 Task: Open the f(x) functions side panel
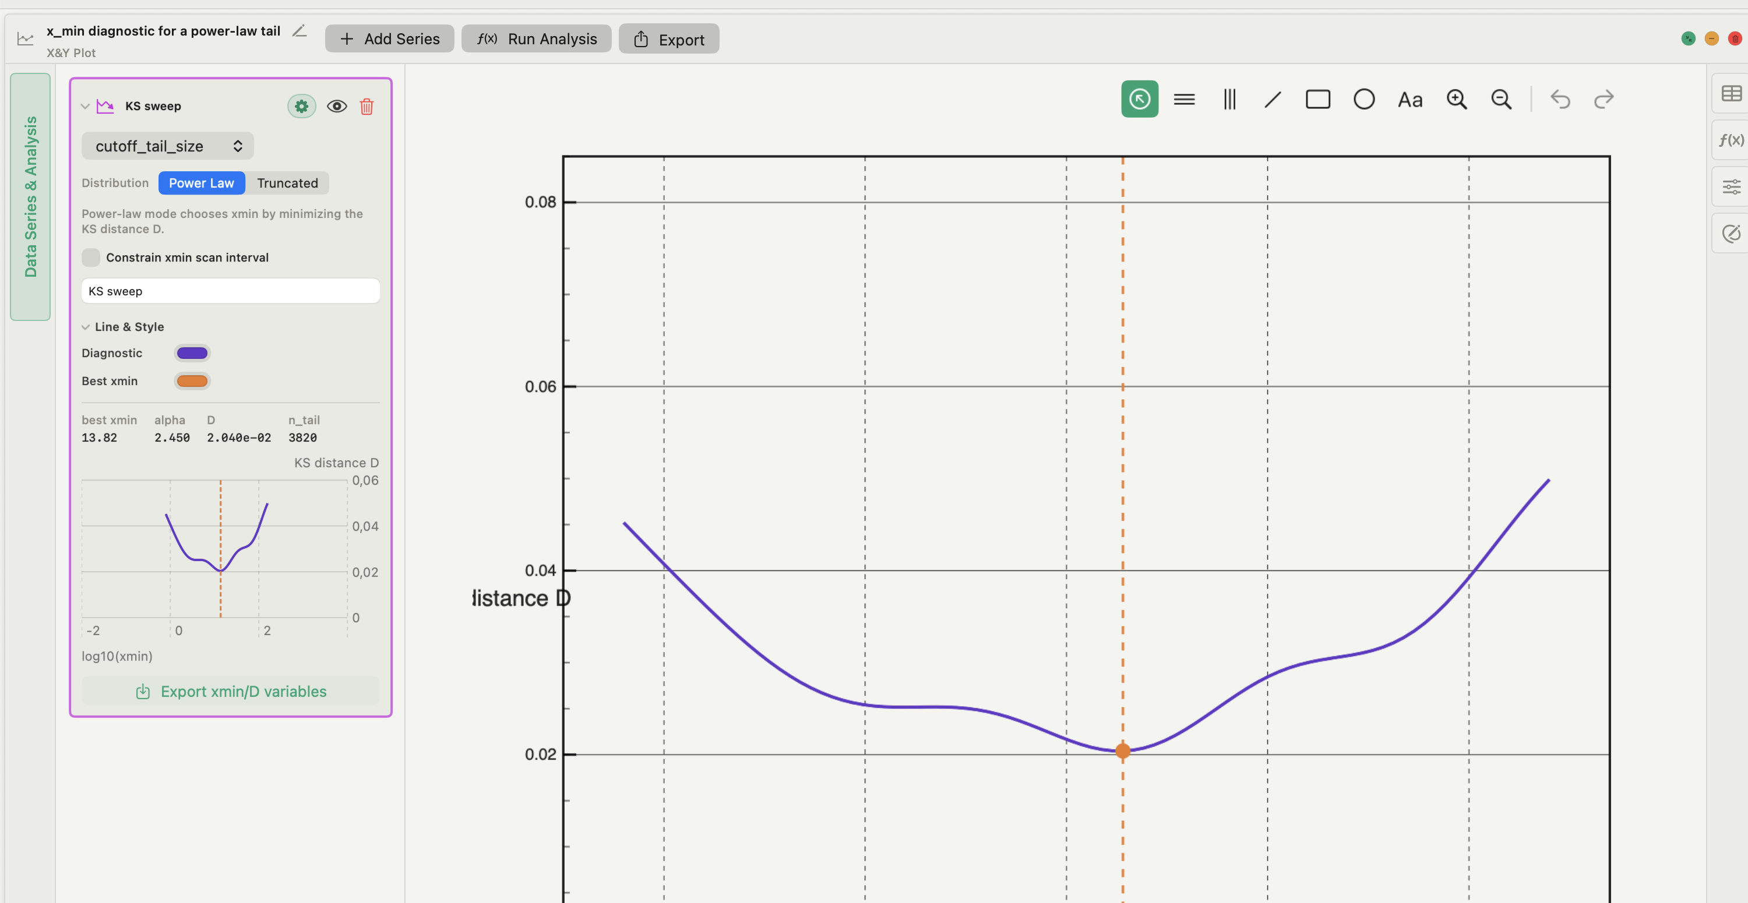[1731, 140]
